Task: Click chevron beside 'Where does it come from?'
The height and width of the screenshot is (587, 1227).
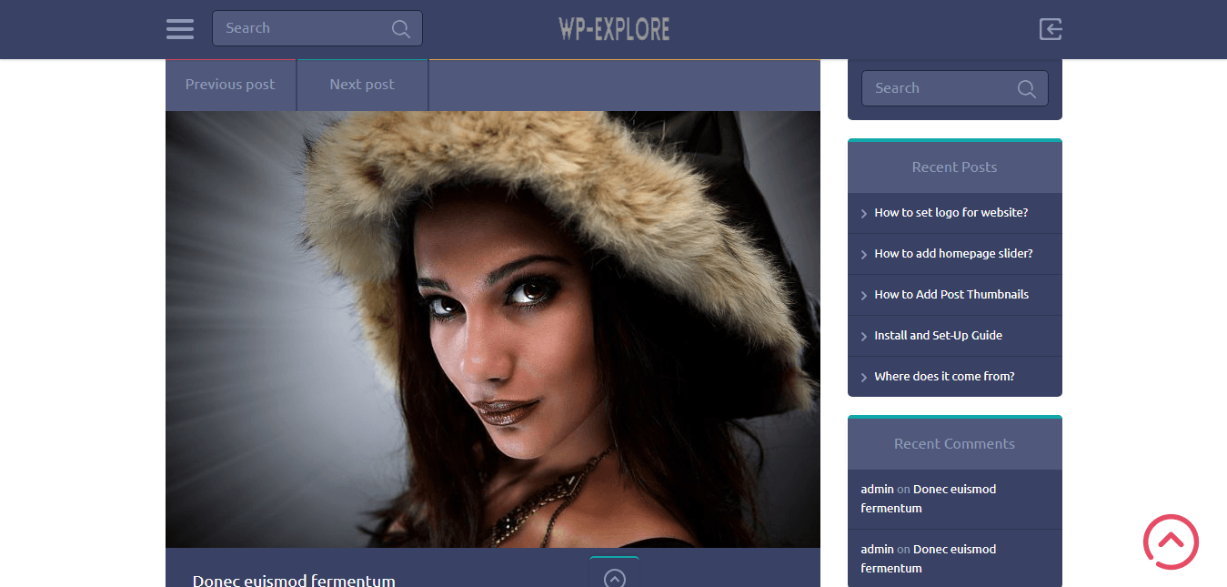Action: [x=864, y=378]
